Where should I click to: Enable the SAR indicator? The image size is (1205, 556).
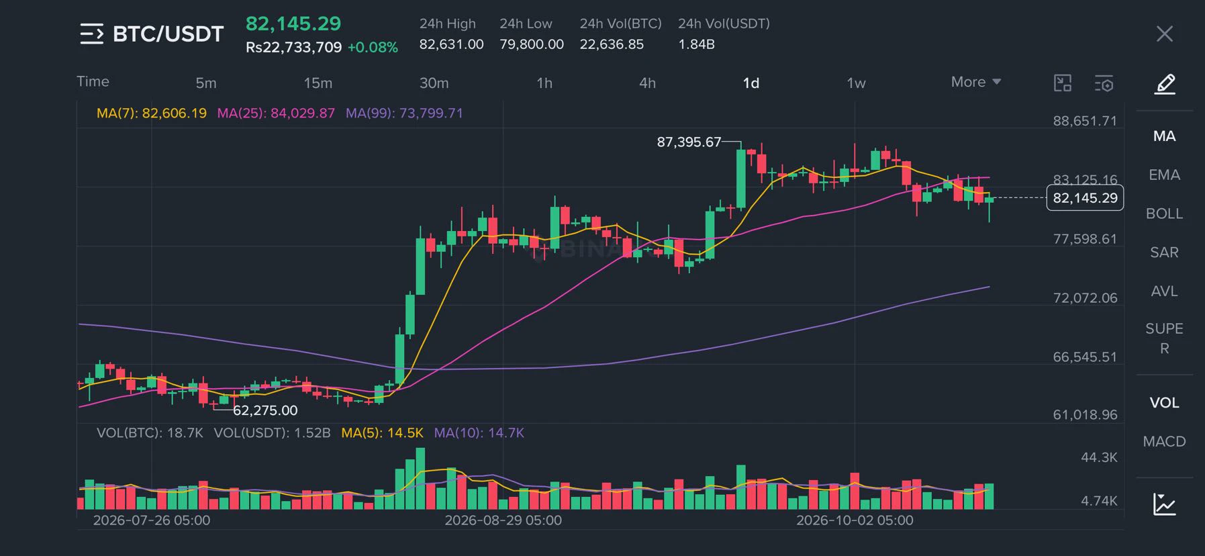tap(1164, 252)
